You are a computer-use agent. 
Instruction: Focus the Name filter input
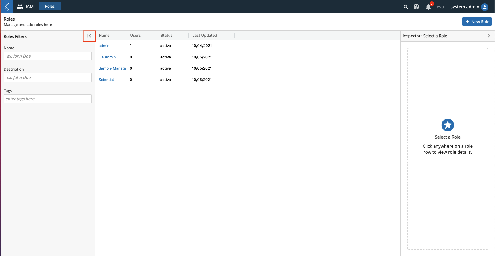(48, 56)
